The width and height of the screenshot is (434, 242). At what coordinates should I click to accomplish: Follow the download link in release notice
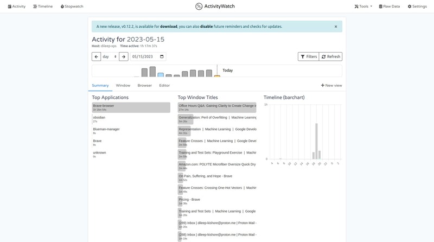pyautogui.click(x=169, y=27)
